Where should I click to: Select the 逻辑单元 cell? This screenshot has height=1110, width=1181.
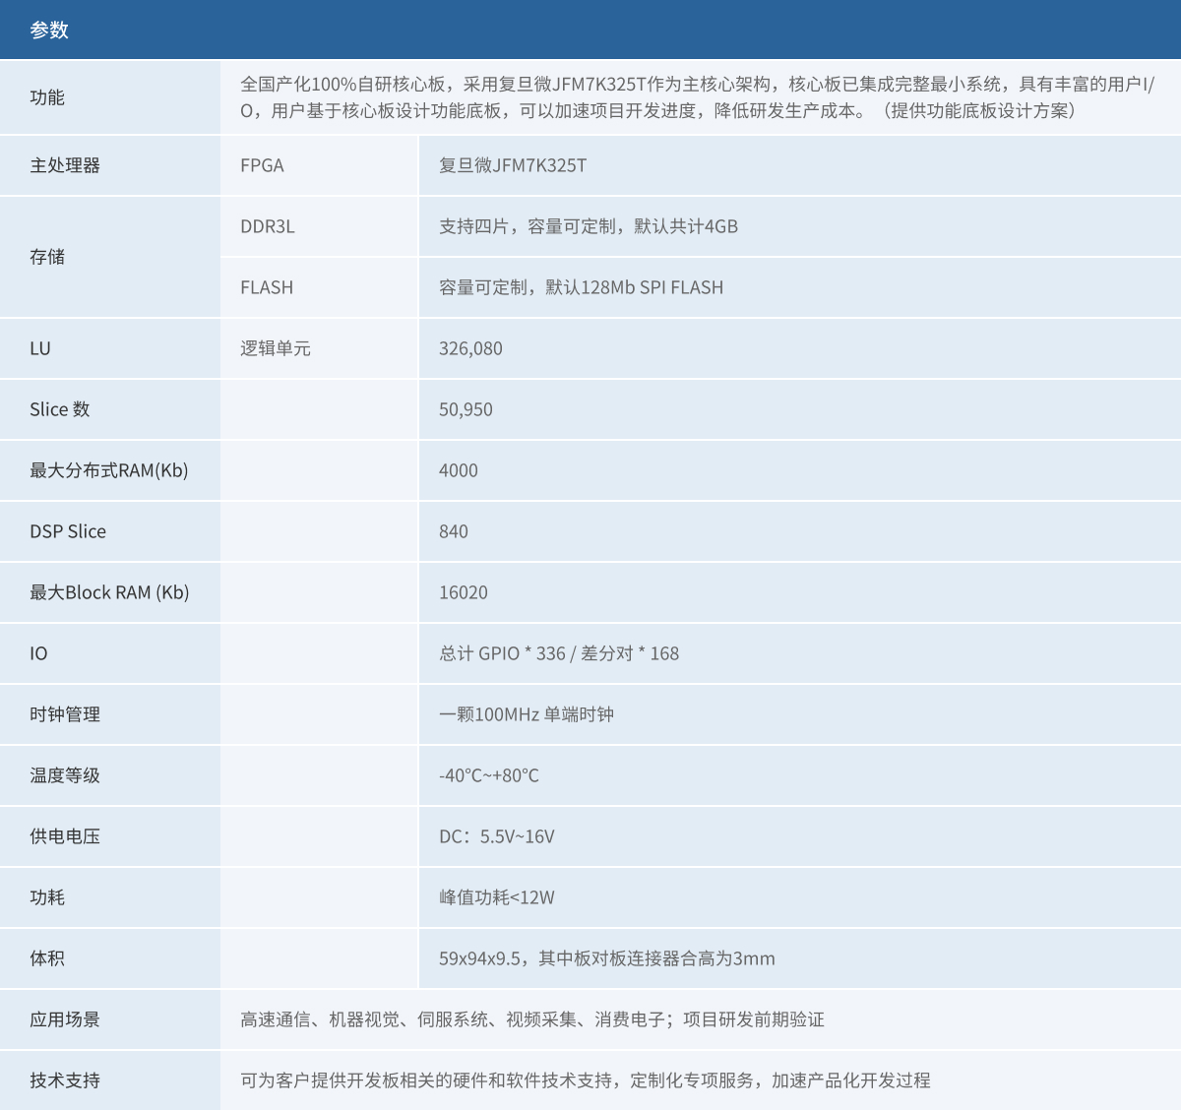pos(276,348)
